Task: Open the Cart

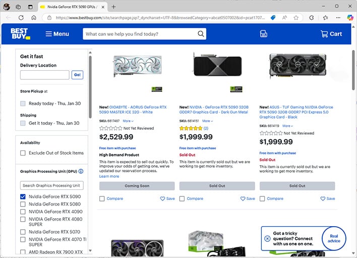Action: point(331,34)
